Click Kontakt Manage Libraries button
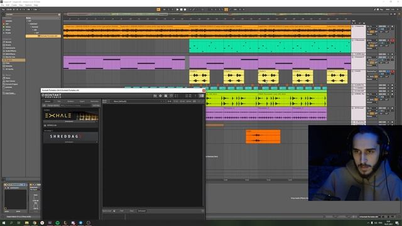The image size is (402, 226). click(53, 105)
